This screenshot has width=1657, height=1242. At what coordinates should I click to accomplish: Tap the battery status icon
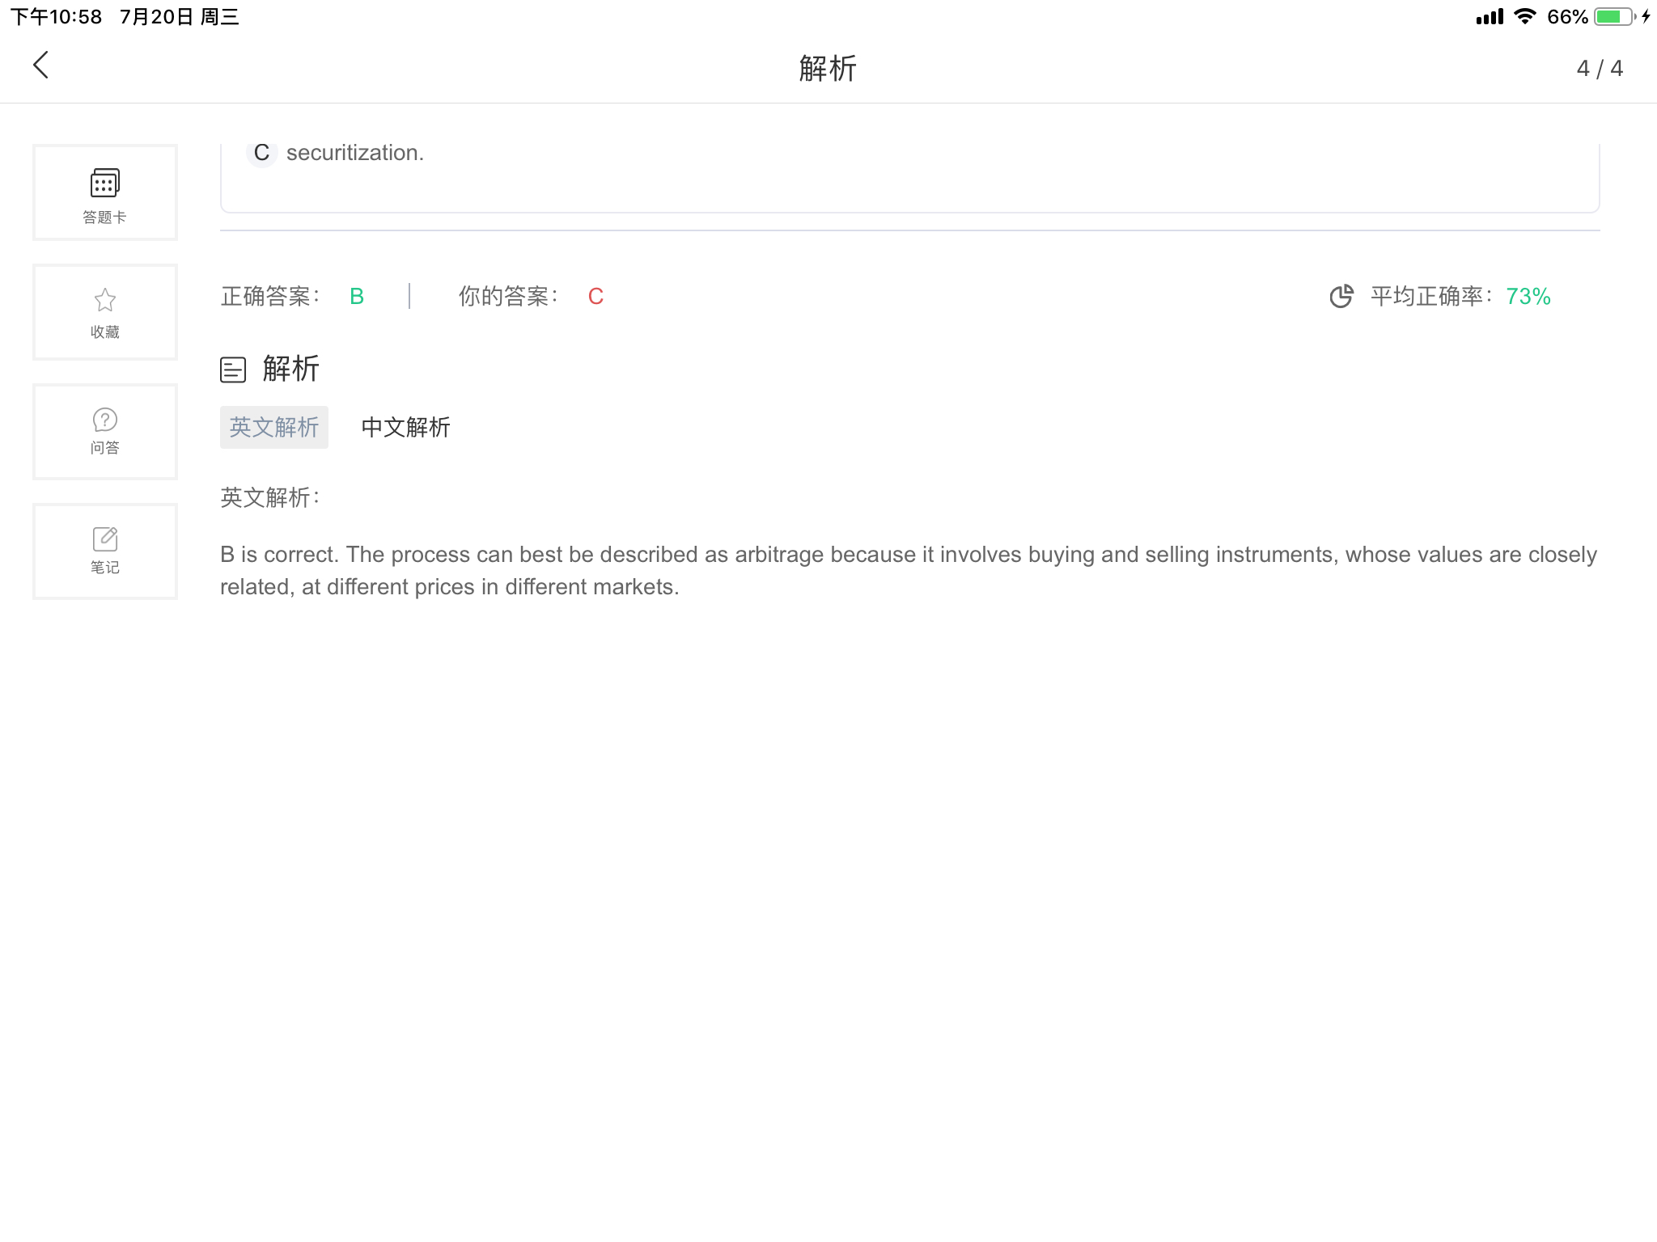pyautogui.click(x=1613, y=17)
